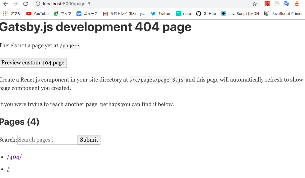Click the src/pages/page-3.js code path

click(x=157, y=80)
